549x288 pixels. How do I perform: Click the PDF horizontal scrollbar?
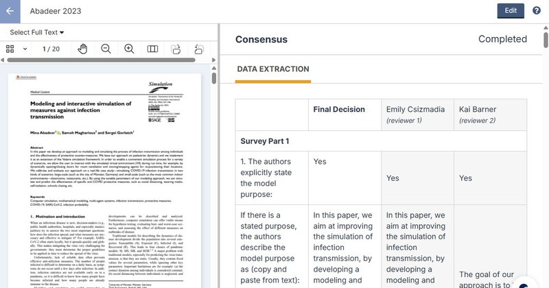pos(101,60)
